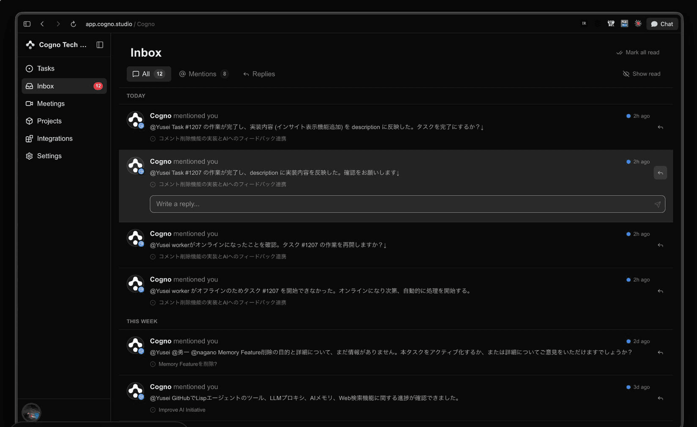The width and height of the screenshot is (697, 427).
Task: Click the Integrations blocks icon
Action: (x=29, y=138)
